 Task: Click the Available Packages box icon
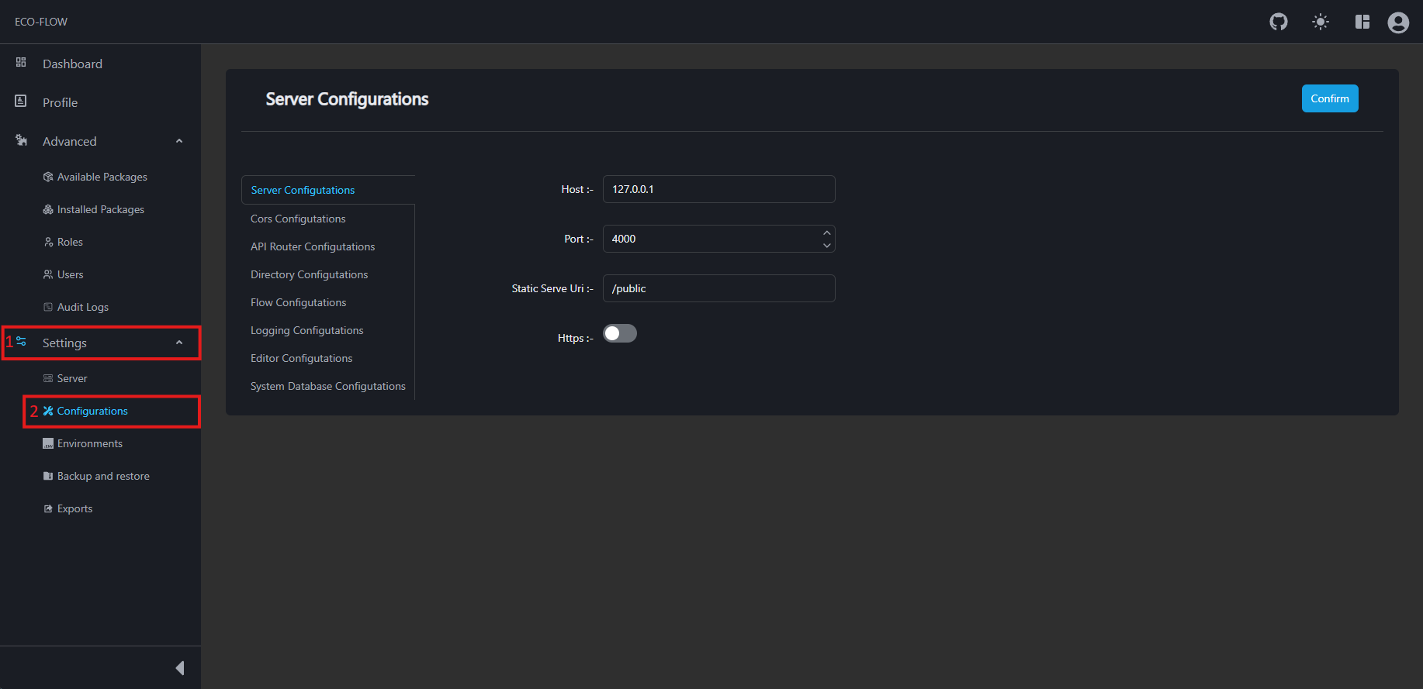coord(48,177)
